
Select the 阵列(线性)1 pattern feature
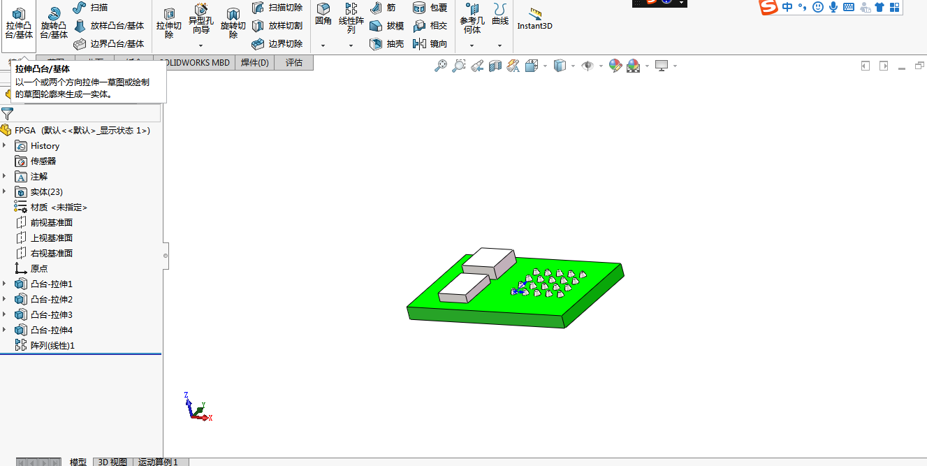45,345
